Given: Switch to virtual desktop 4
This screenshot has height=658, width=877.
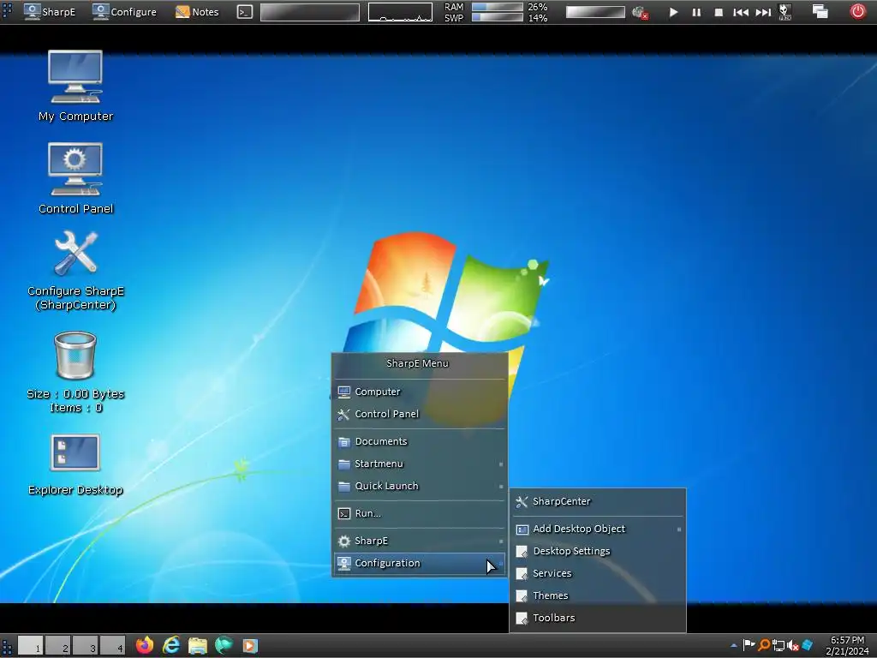Looking at the screenshot, I should click(112, 646).
